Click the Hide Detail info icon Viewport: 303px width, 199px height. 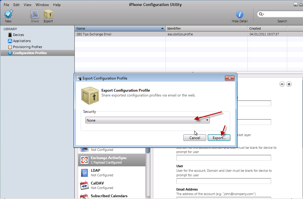(240, 15)
